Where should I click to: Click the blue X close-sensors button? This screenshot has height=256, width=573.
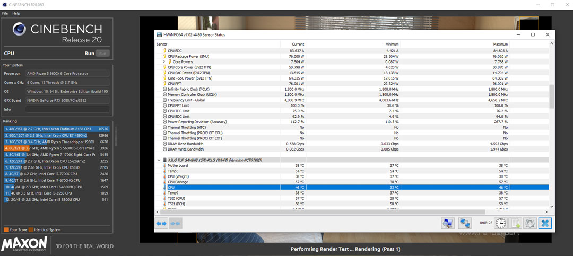pyautogui.click(x=545, y=223)
